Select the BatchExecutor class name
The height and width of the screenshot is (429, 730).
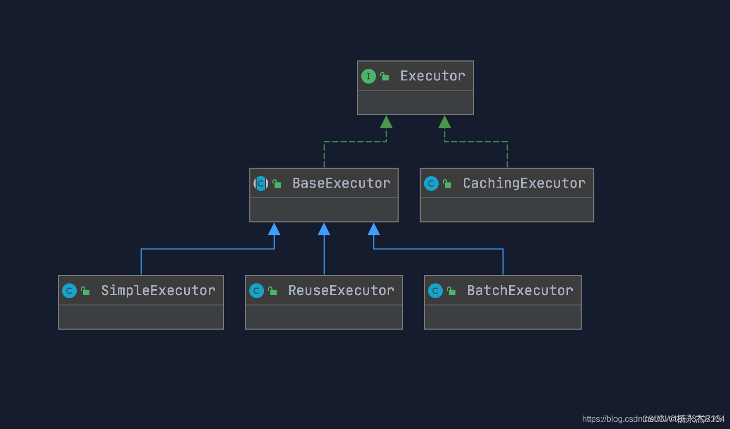pyautogui.click(x=520, y=290)
